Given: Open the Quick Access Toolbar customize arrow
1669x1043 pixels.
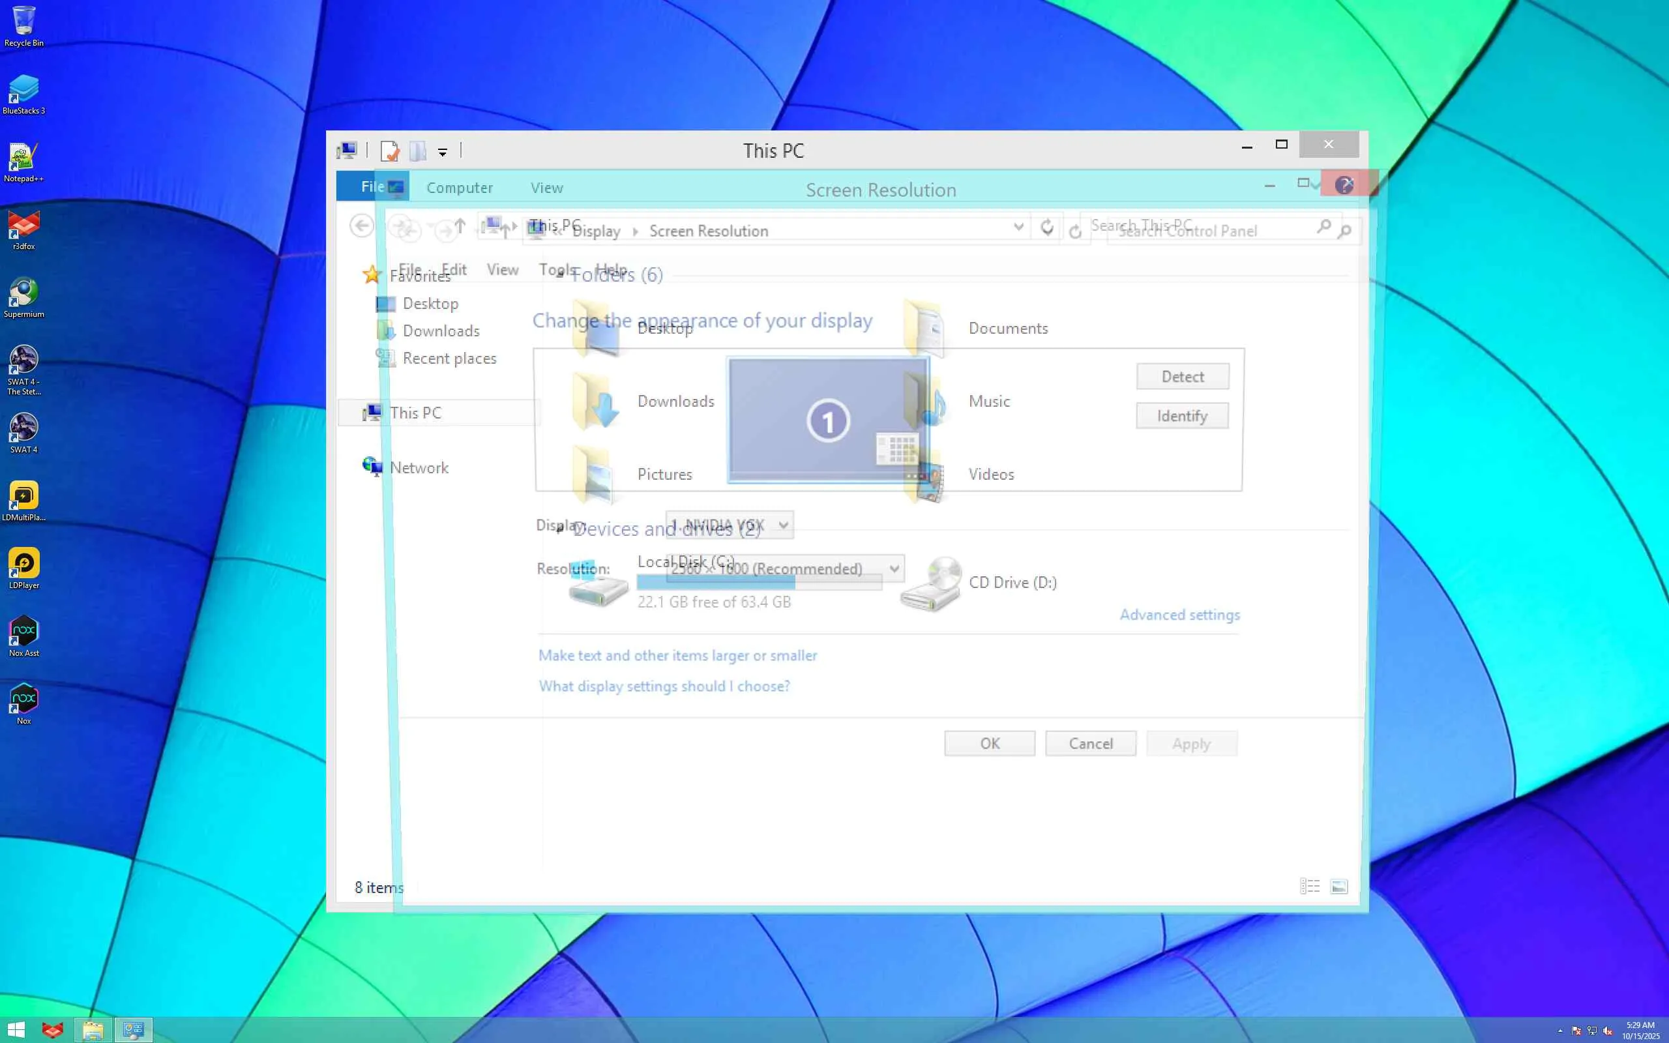Looking at the screenshot, I should 443,152.
